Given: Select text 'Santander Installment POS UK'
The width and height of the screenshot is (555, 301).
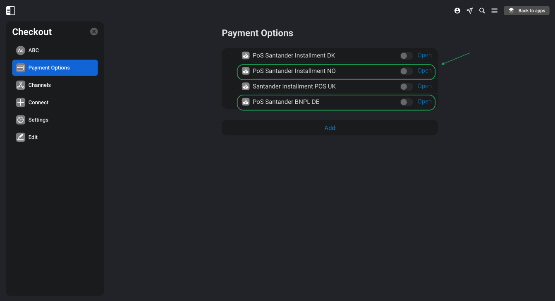Looking at the screenshot, I should click(294, 86).
